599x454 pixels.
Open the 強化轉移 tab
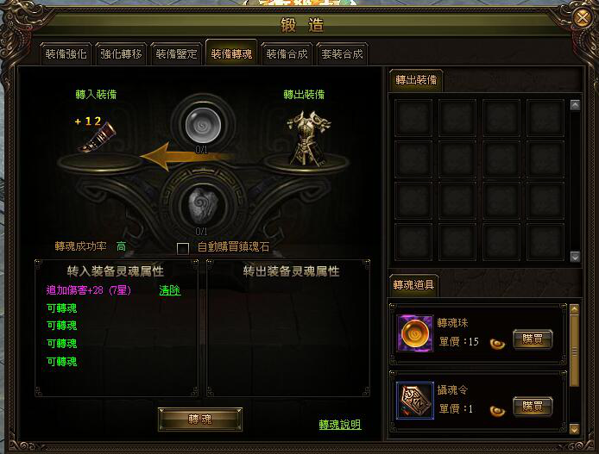click(121, 54)
